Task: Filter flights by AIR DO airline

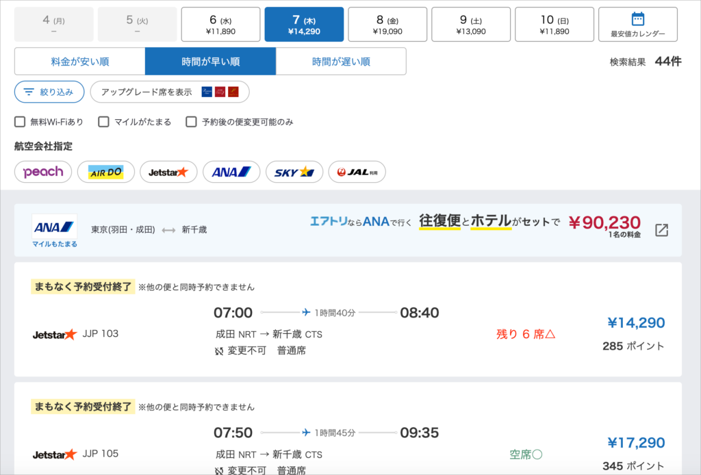Action: pos(105,172)
